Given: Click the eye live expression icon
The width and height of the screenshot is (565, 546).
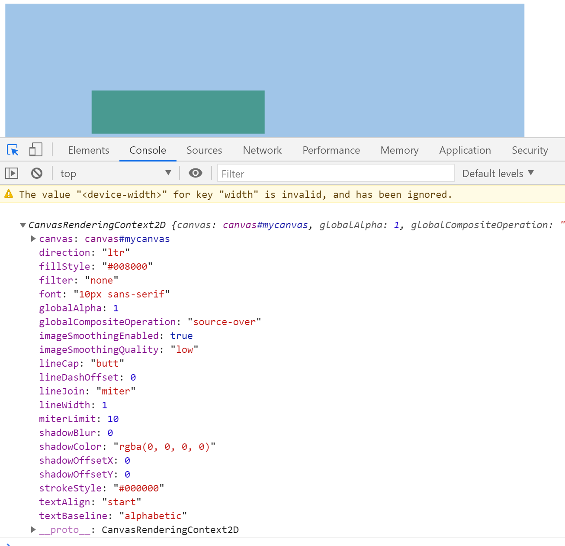Looking at the screenshot, I should 196,173.
